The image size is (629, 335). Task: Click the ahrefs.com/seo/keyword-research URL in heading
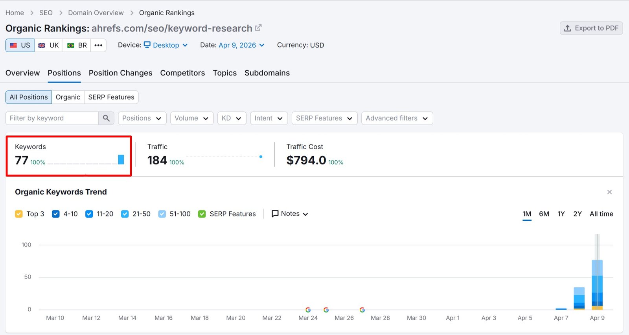click(x=172, y=28)
